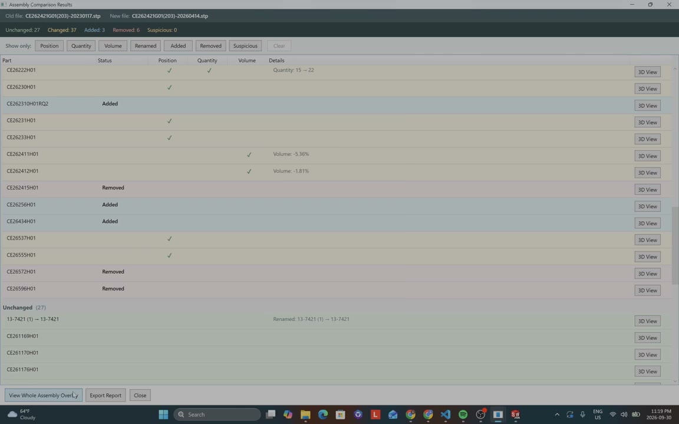
Task: Open Microsoft Store from taskbar
Action: click(340, 415)
